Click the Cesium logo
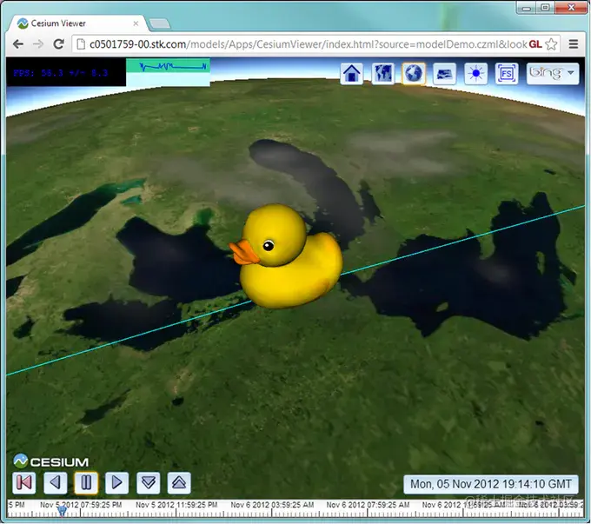This screenshot has height=524, width=591. click(51, 461)
